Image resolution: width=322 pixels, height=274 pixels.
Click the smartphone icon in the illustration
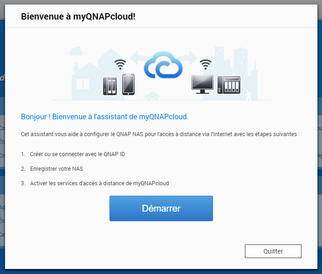(x=128, y=84)
